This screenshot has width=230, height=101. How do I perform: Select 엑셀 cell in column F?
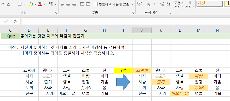(x=67, y=76)
